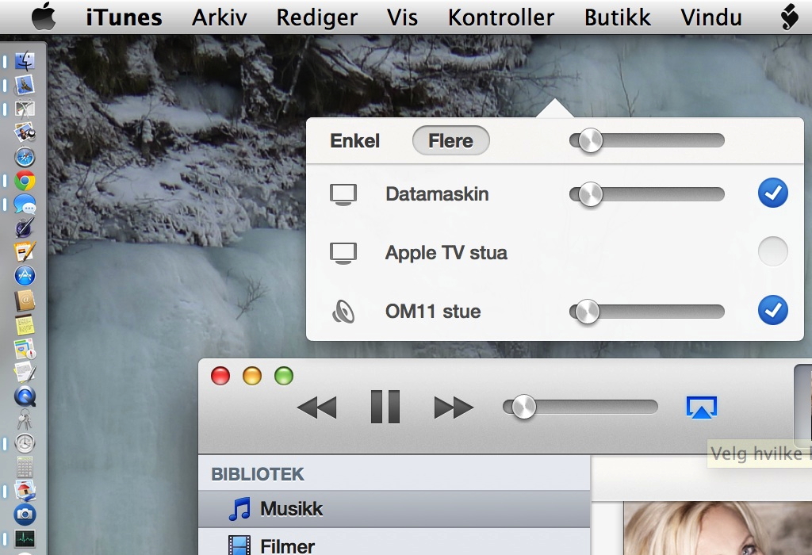Open the Arkiv menu
The image size is (812, 555).
(220, 17)
